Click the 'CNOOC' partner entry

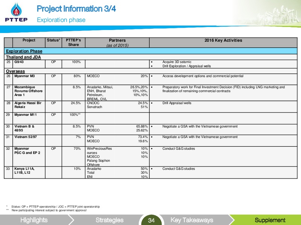pyautogui.click(x=93, y=103)
